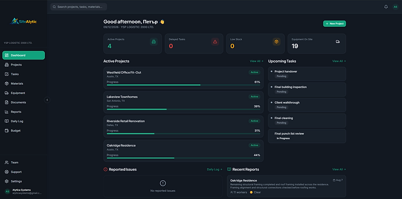Click Active badge on Lakeview Townhomes
Viewport: 402px width, 199px height.
pyautogui.click(x=255, y=97)
